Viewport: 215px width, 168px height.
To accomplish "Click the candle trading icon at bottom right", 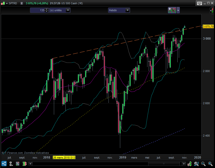I will click(x=190, y=164).
